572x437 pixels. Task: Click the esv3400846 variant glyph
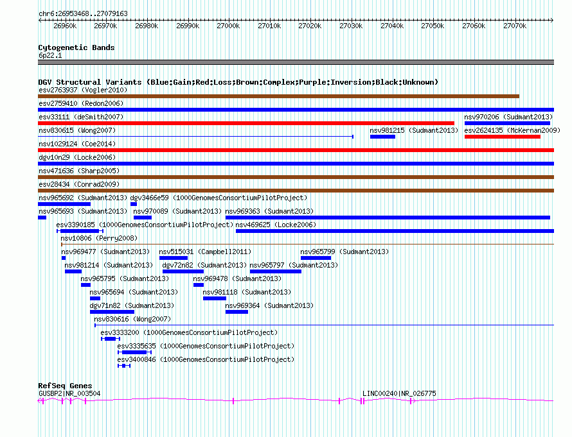(124, 366)
